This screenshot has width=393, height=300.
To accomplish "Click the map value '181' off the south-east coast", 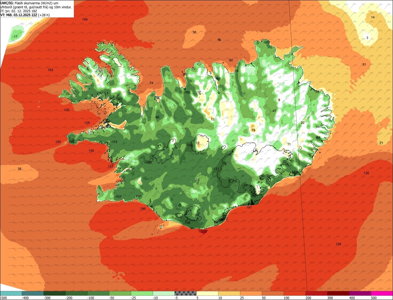I will [x=249, y=208].
